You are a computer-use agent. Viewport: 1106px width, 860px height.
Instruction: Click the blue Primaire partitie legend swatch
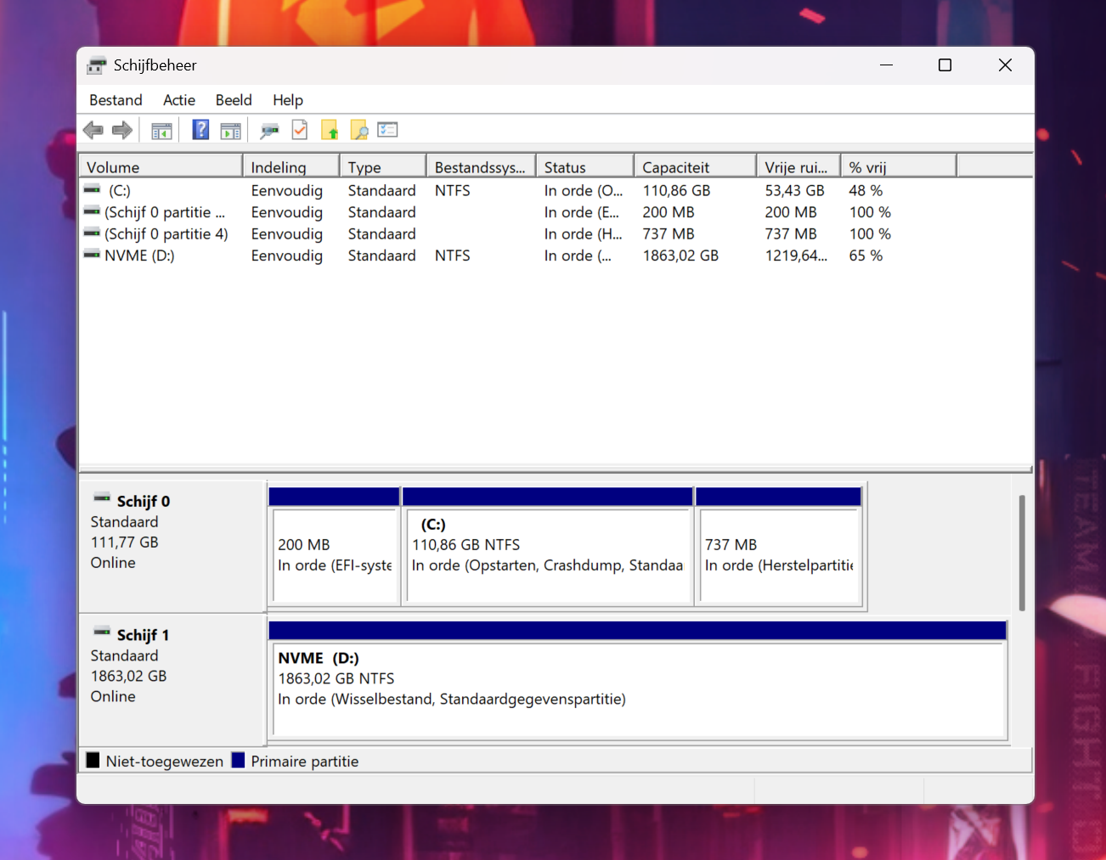[x=238, y=760]
